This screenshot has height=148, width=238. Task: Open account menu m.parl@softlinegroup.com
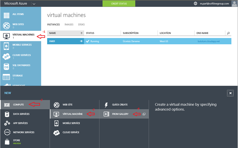point(216,4)
